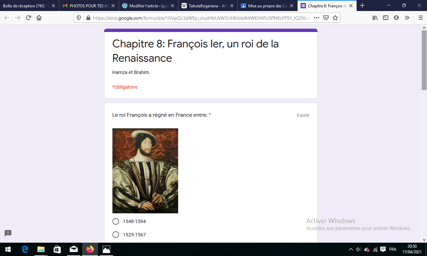
Task: Bookmark this page with the star
Action: tap(335, 18)
